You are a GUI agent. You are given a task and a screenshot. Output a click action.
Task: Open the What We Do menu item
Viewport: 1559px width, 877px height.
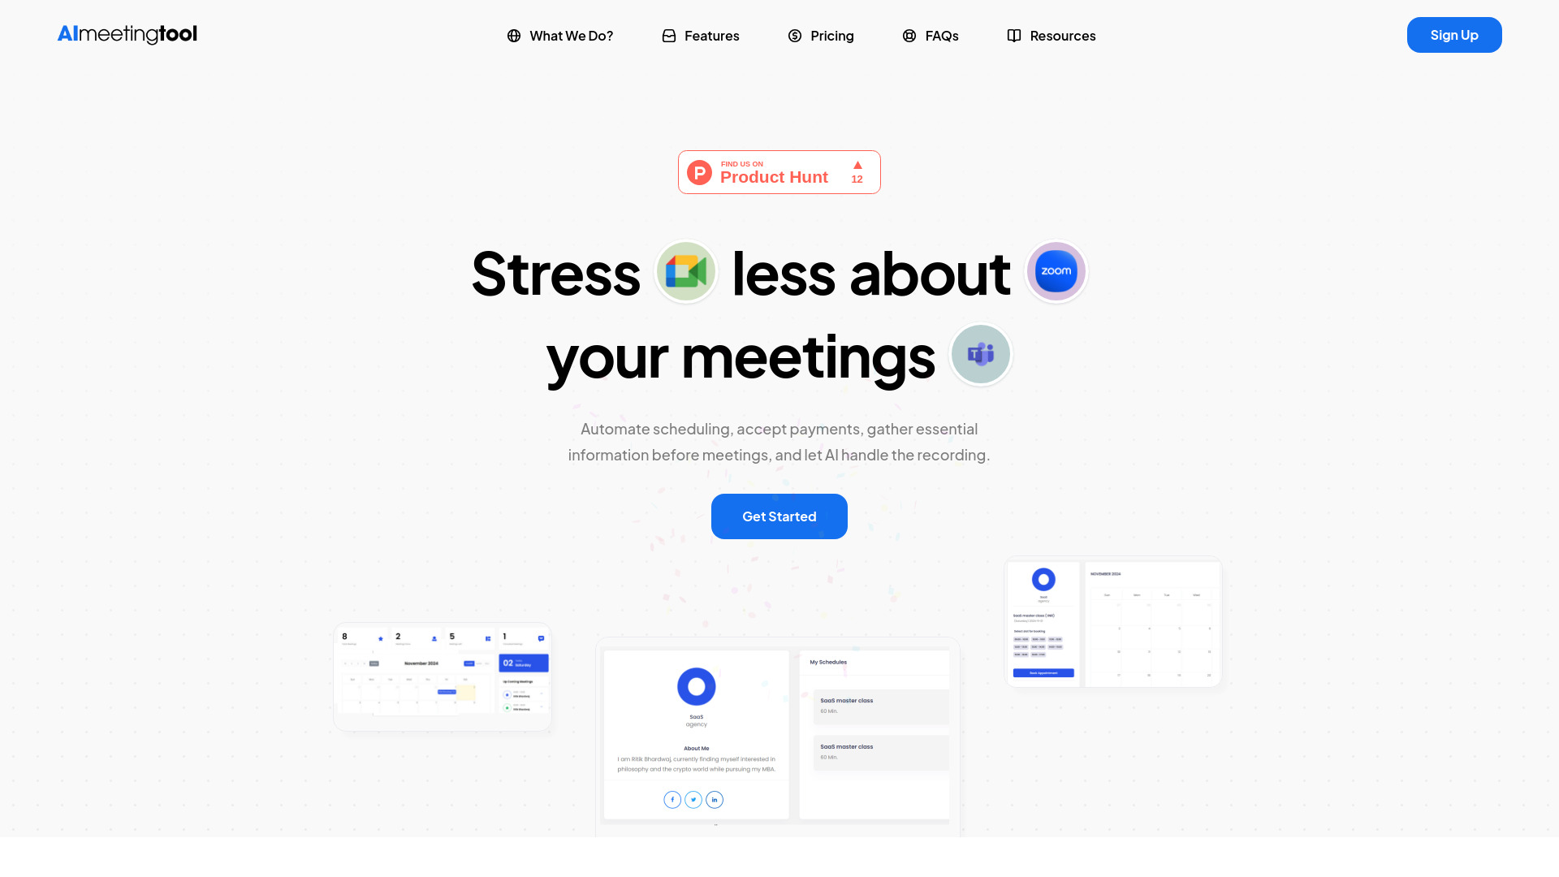click(559, 34)
